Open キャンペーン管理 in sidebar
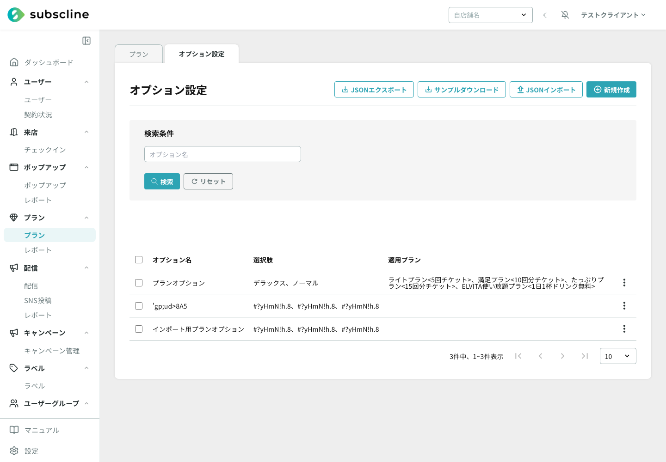666x462 pixels. click(x=52, y=351)
